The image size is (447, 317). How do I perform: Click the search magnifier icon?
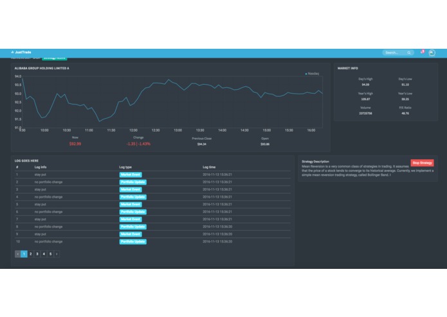409,53
